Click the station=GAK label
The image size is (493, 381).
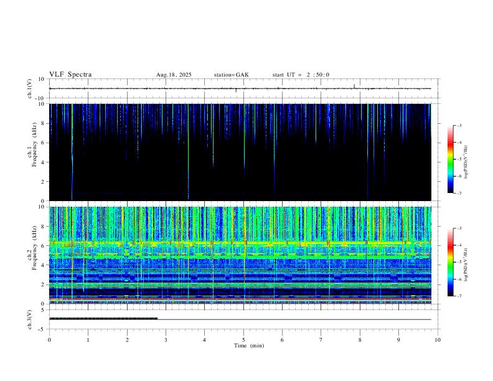[x=231, y=75]
